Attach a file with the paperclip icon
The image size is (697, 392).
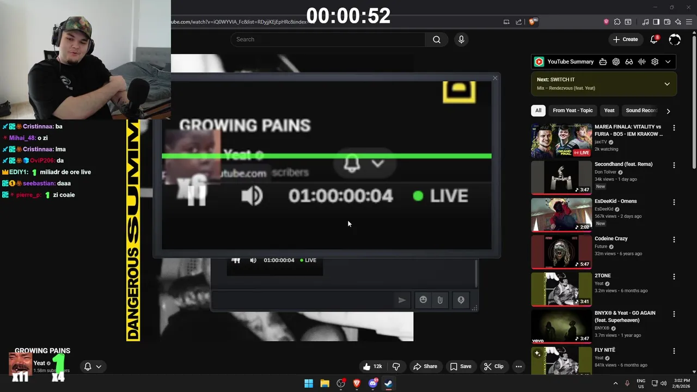pos(440,300)
